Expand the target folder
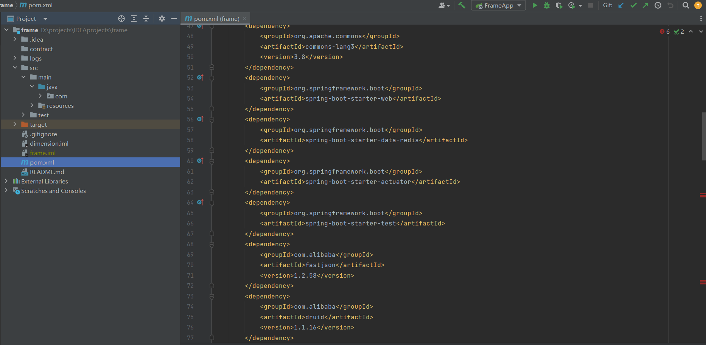Viewport: 706px width, 345px height. click(15, 124)
